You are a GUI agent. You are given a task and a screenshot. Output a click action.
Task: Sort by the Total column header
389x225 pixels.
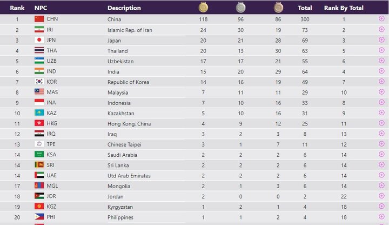[x=305, y=8]
